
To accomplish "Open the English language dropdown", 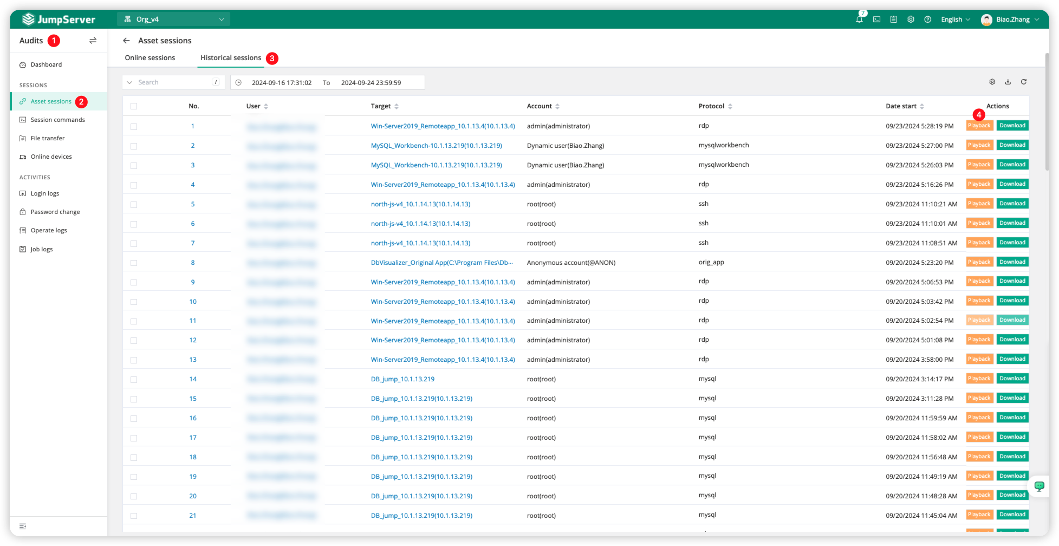I will (x=956, y=19).
